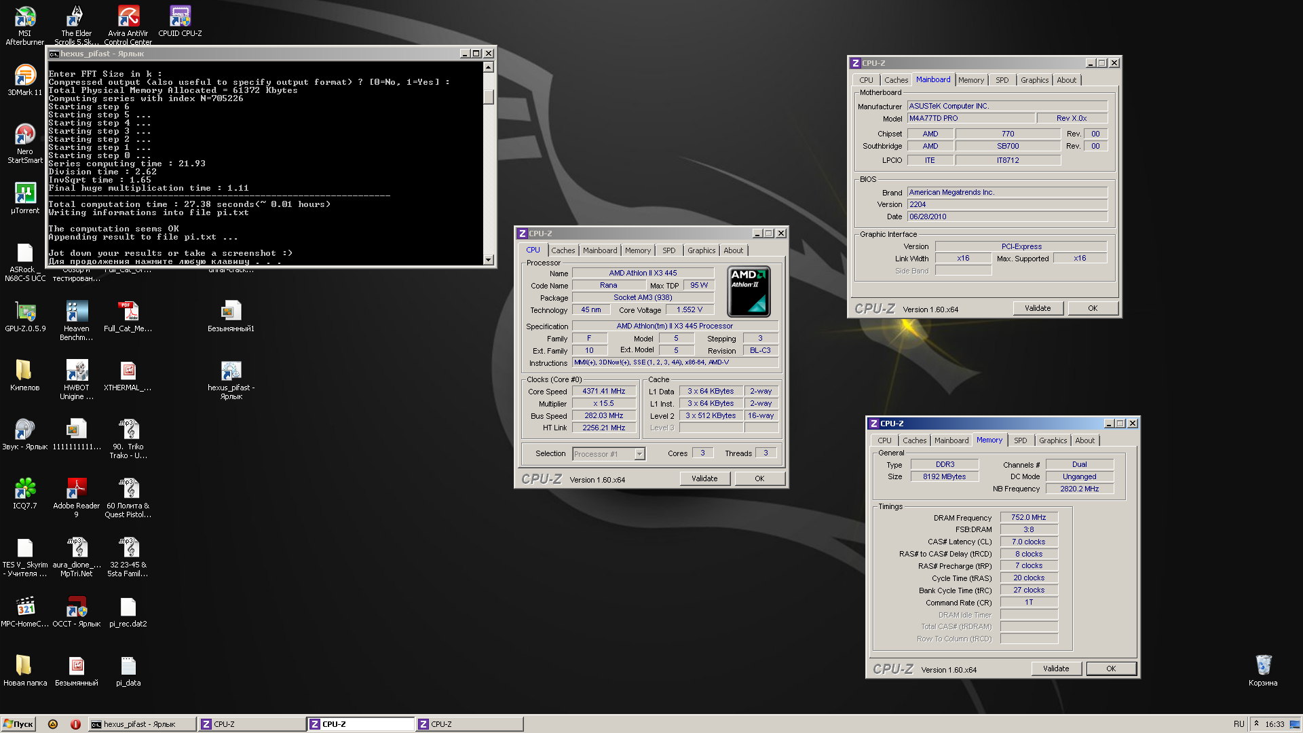The image size is (1303, 733).
Task: Open the µTorrent desktop icon
Action: click(25, 198)
